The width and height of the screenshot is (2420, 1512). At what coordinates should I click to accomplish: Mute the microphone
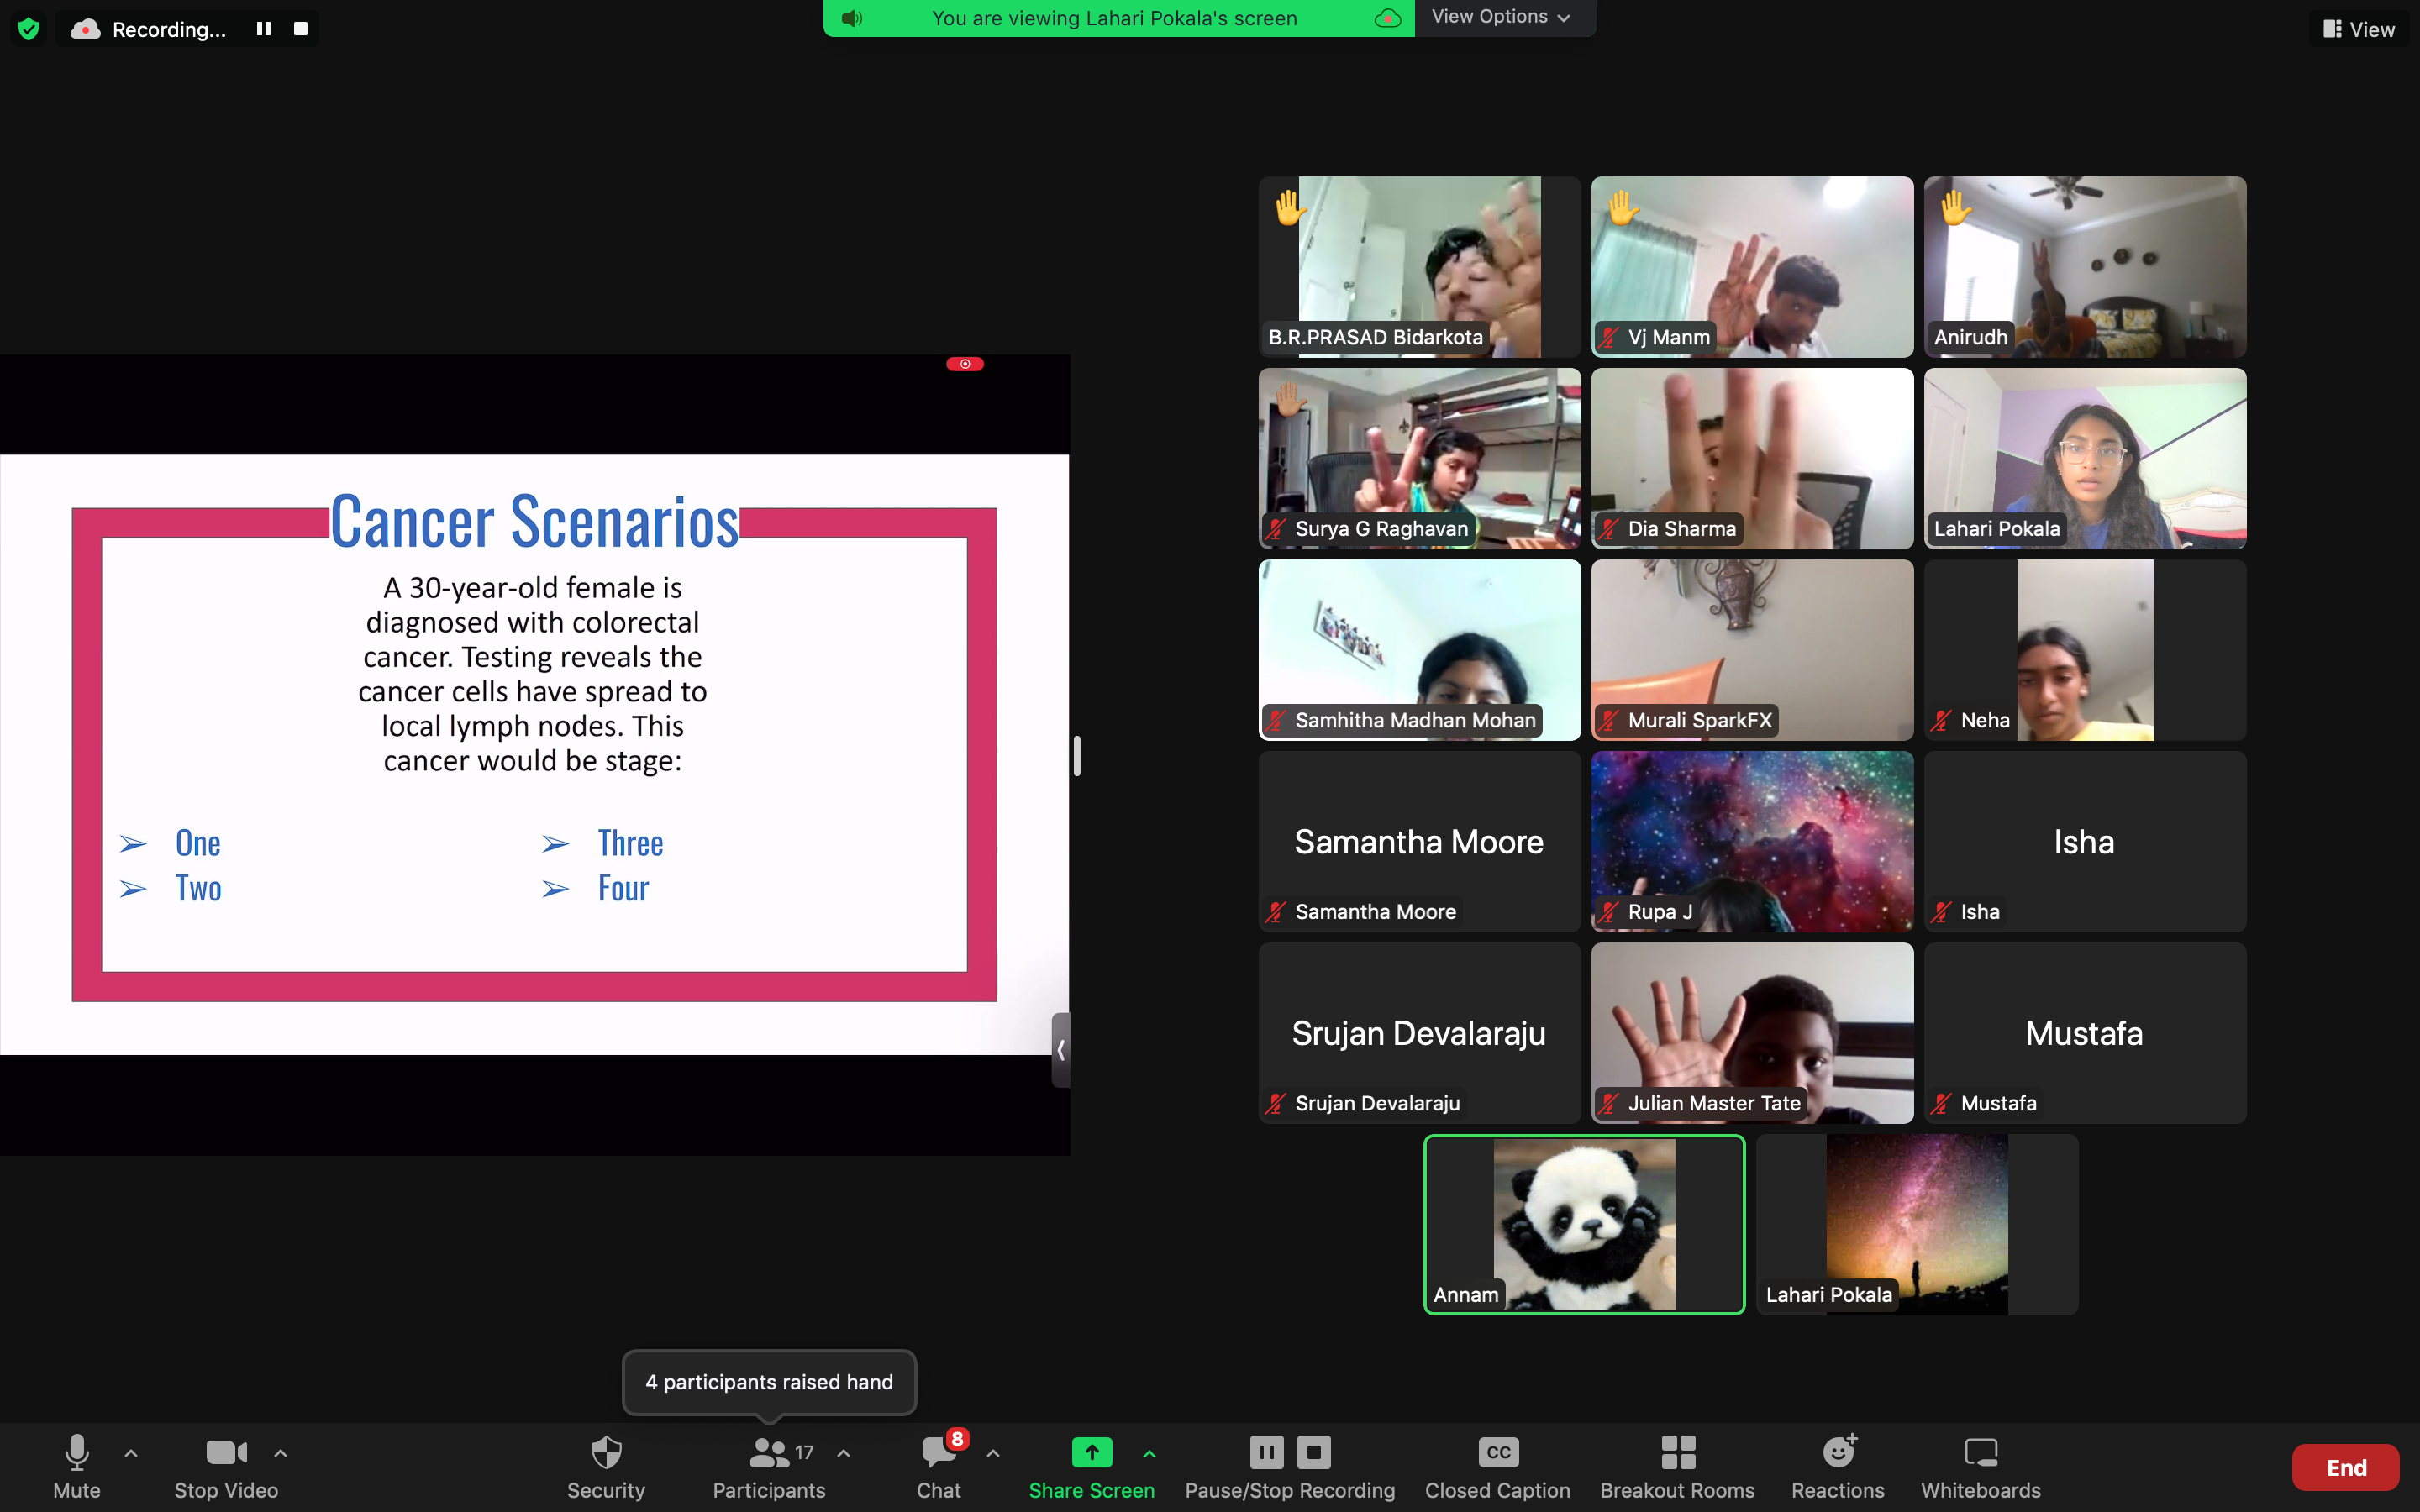coord(77,1467)
